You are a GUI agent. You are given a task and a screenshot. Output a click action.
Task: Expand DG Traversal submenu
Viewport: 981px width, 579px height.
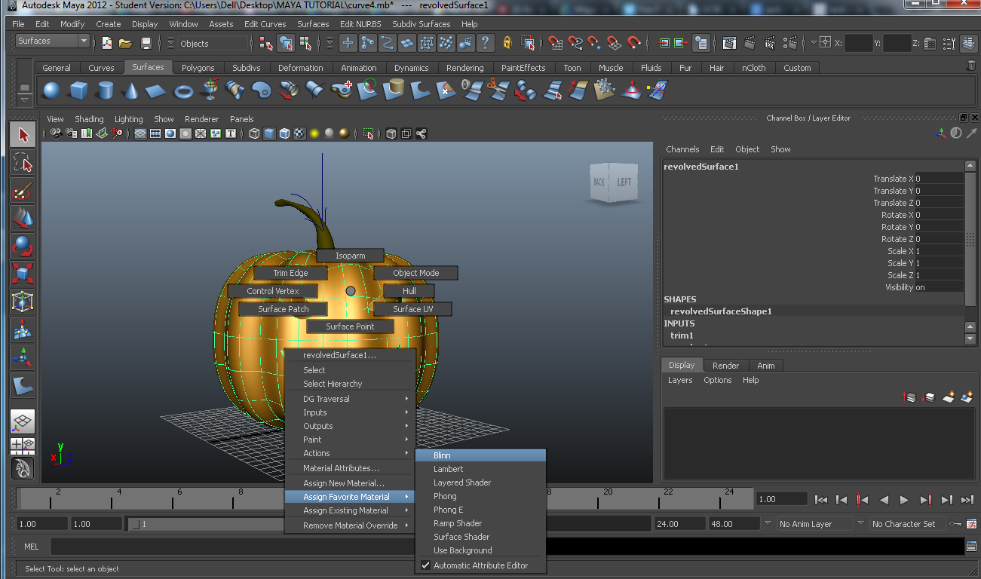tap(350, 399)
